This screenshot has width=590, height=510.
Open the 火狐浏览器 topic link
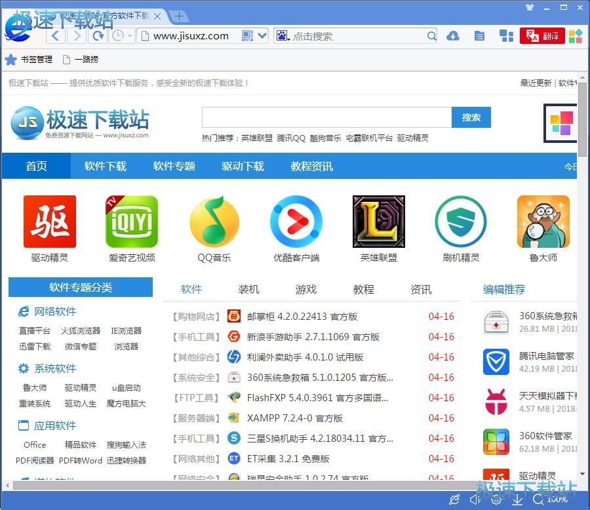[81, 330]
